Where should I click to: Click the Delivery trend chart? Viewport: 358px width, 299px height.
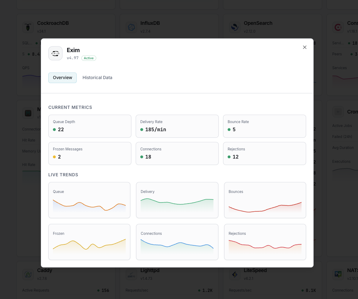177,200
